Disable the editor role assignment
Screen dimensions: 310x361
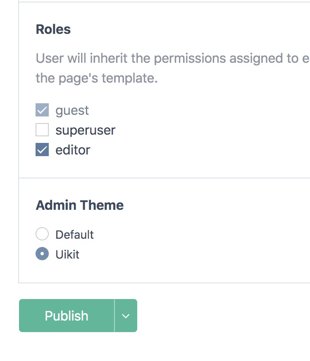[x=42, y=150]
